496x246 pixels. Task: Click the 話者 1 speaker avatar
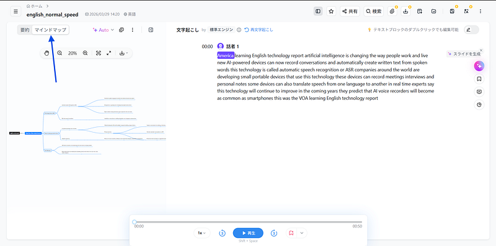[x=221, y=46]
